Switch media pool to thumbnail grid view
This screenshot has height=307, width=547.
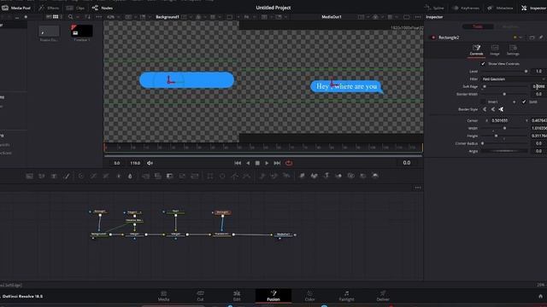[x=56, y=17]
